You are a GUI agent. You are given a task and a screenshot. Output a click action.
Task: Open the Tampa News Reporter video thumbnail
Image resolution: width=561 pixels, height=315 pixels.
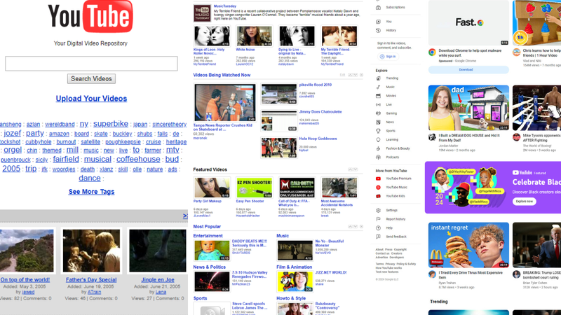click(x=224, y=102)
